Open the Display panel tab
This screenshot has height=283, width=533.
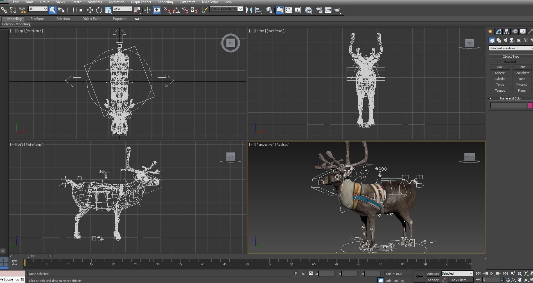[523, 31]
